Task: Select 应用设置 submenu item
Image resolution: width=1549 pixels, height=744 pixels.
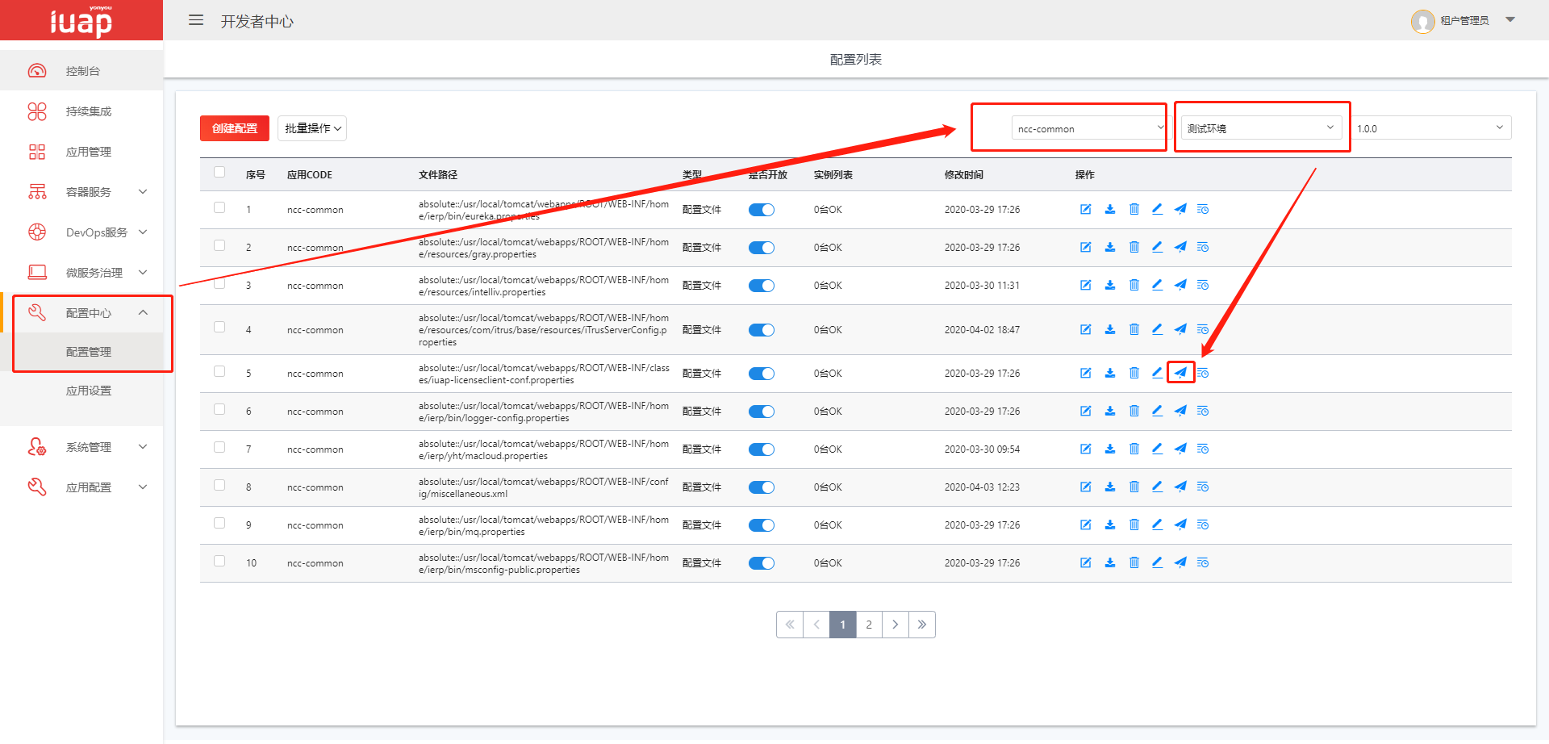Action: (81, 391)
